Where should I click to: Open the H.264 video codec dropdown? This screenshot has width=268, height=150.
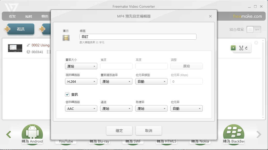pyautogui.click(x=81, y=81)
